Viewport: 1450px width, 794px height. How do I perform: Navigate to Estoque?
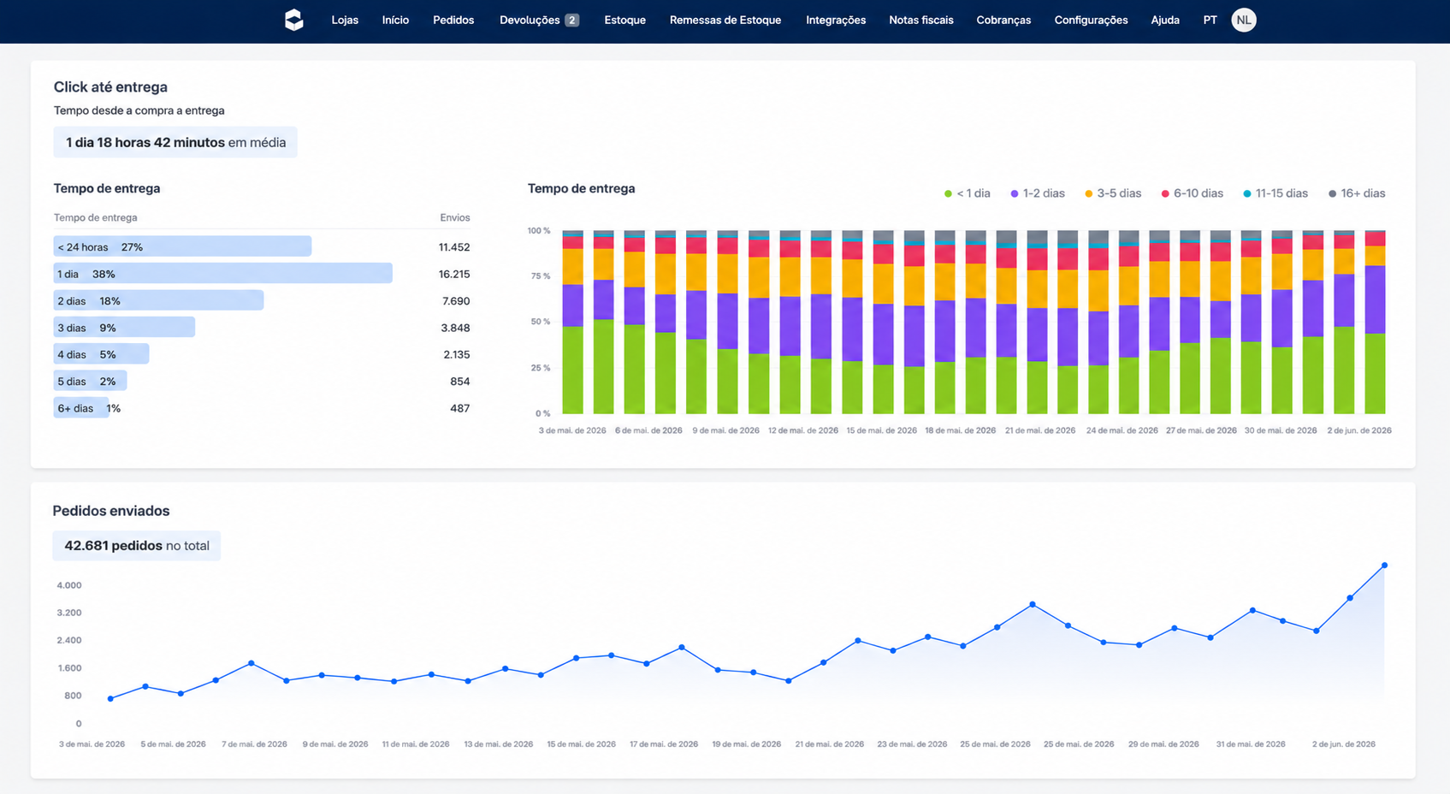(x=624, y=20)
